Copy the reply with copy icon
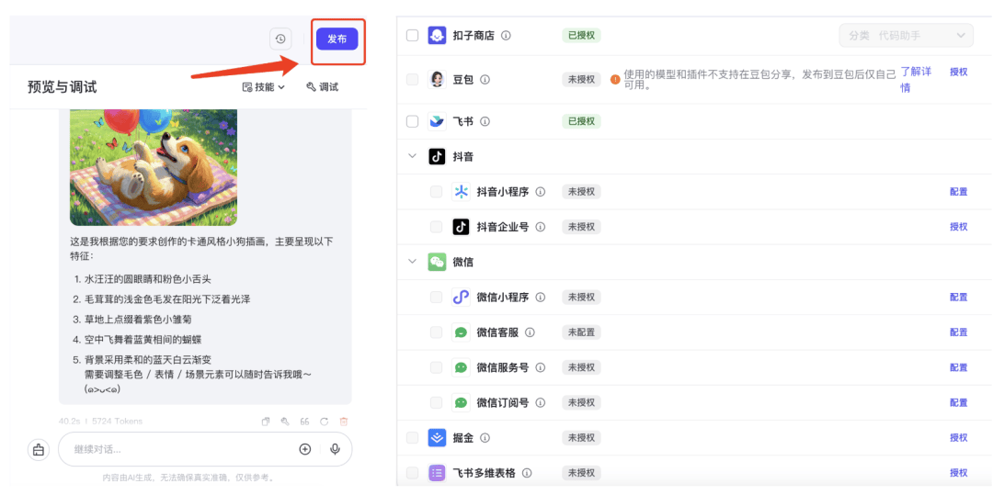 266,421
